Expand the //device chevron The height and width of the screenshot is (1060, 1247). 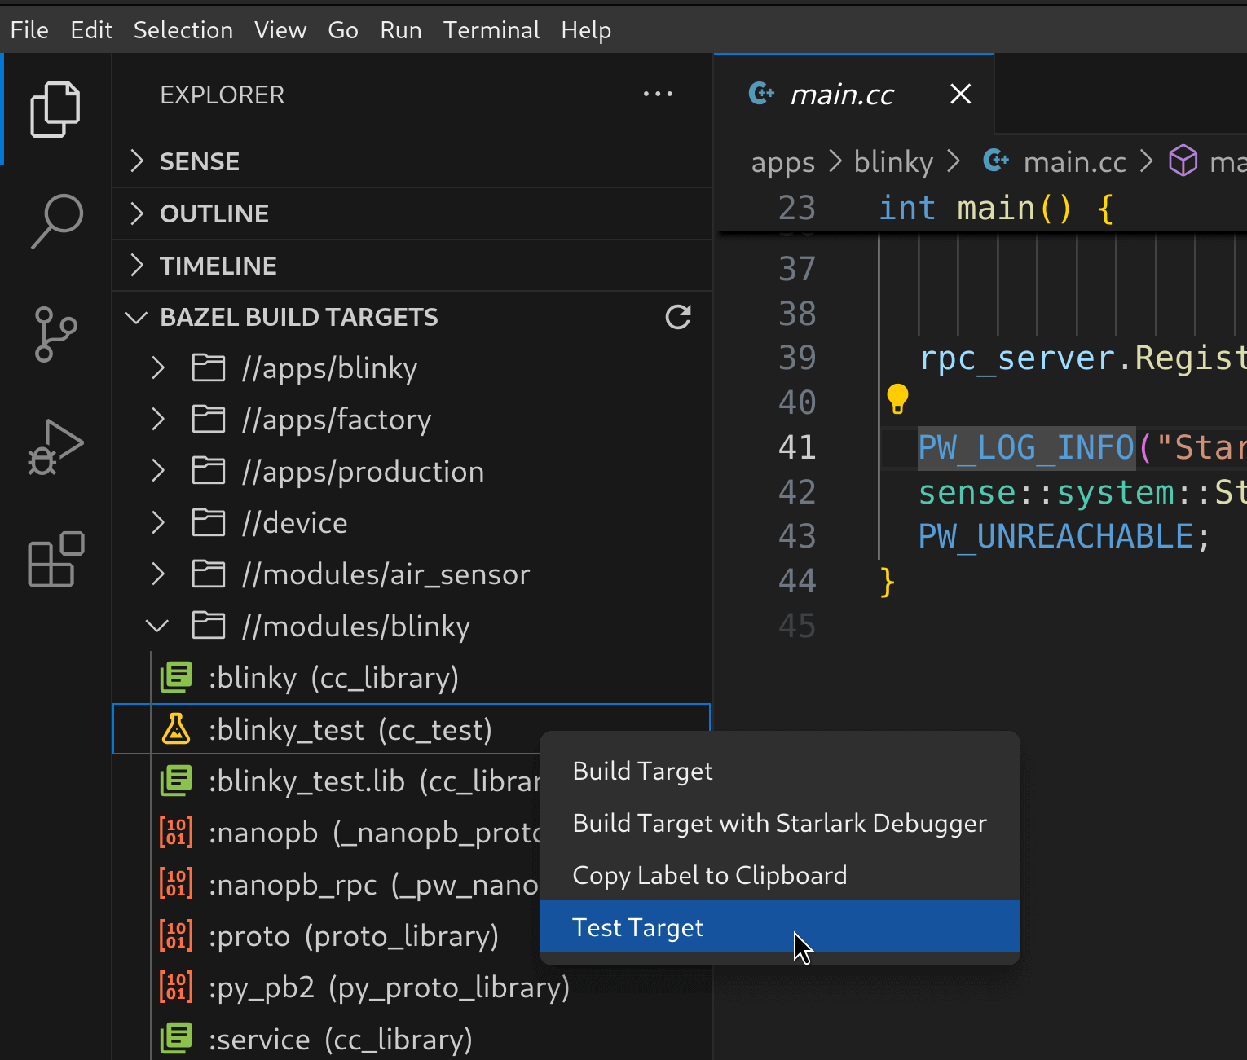point(158,523)
